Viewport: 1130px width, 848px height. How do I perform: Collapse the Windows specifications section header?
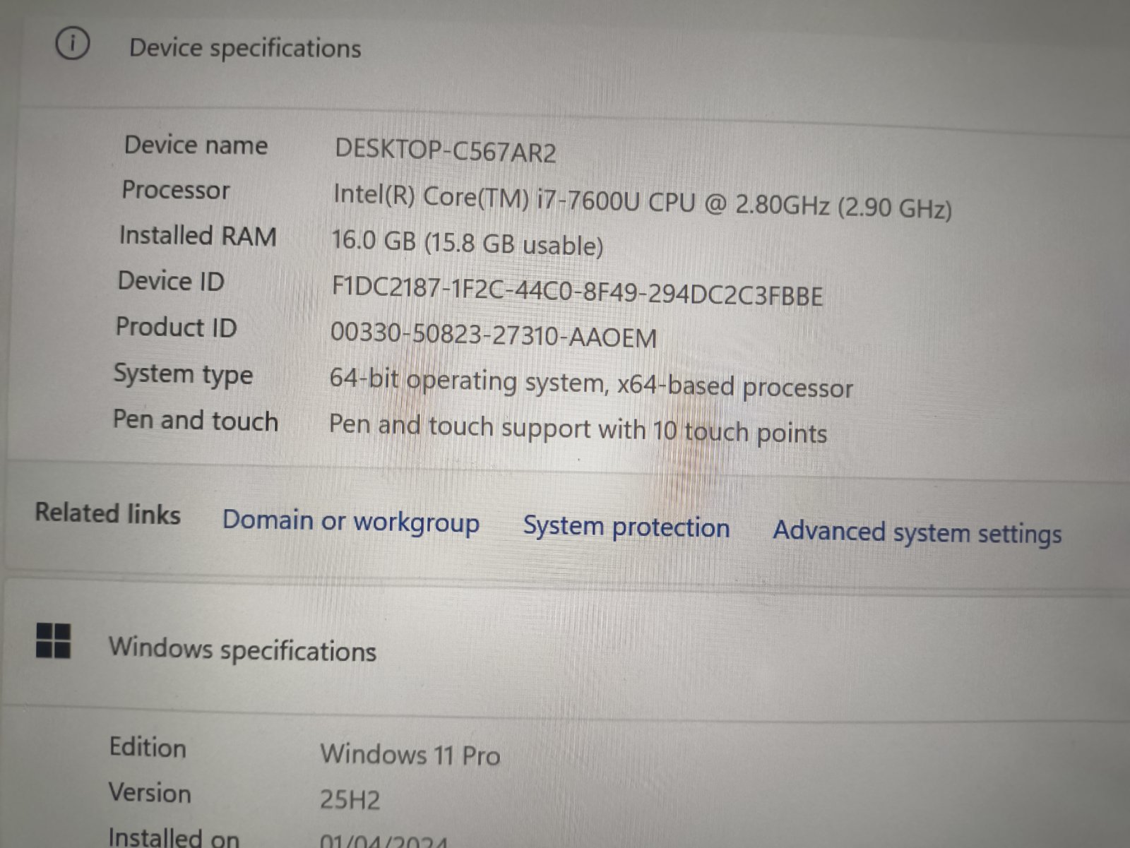pos(242,650)
